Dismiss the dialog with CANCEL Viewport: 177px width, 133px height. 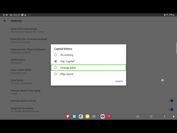[119, 81]
